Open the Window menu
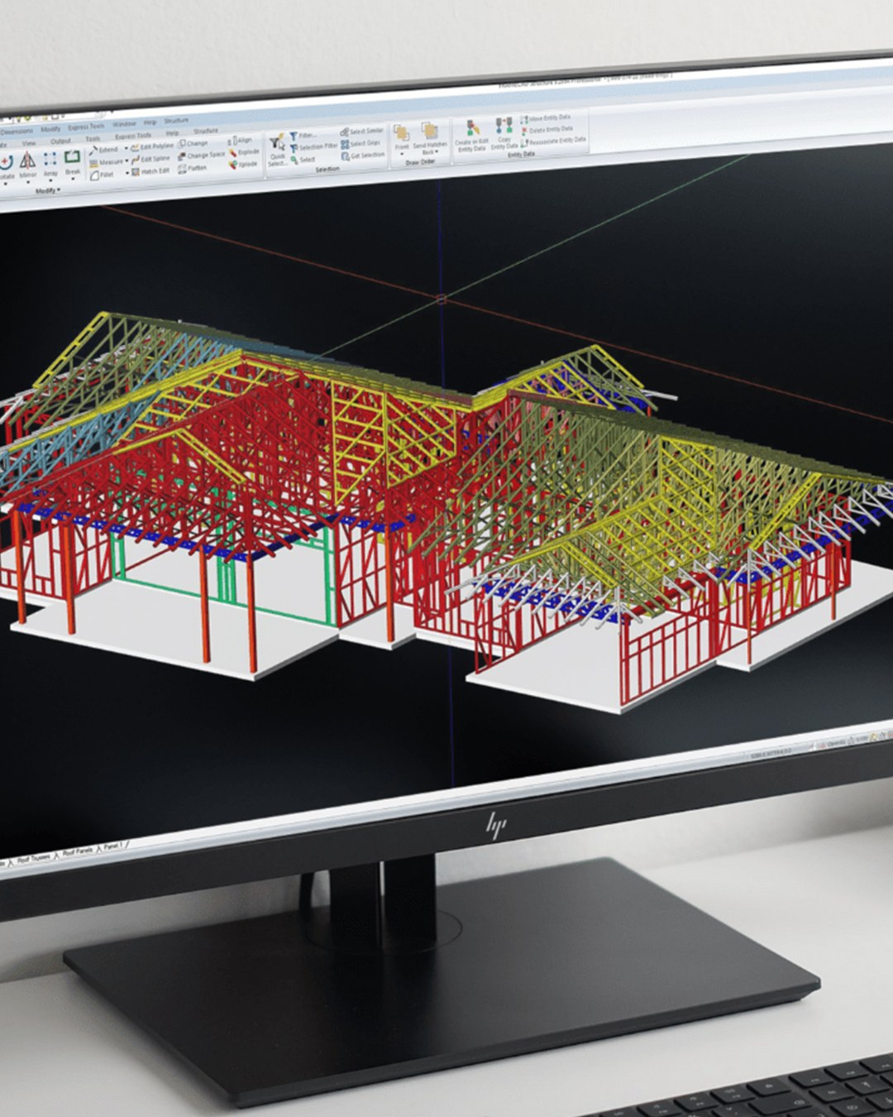 [x=124, y=124]
